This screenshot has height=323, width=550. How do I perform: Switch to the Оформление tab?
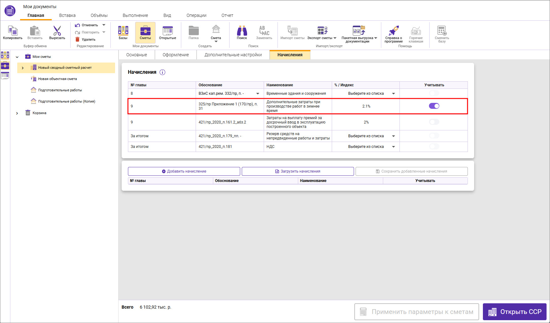coord(176,55)
